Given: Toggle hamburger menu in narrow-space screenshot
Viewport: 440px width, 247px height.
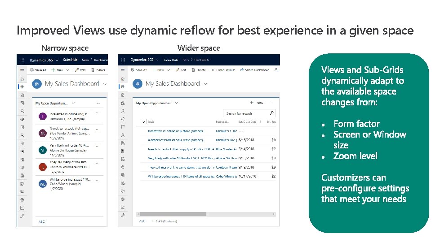Looking at the screenshot, I should coord(22,69).
